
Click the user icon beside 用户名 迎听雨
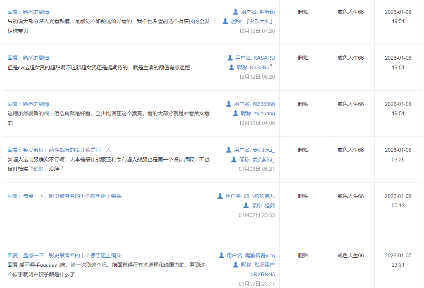click(235, 12)
